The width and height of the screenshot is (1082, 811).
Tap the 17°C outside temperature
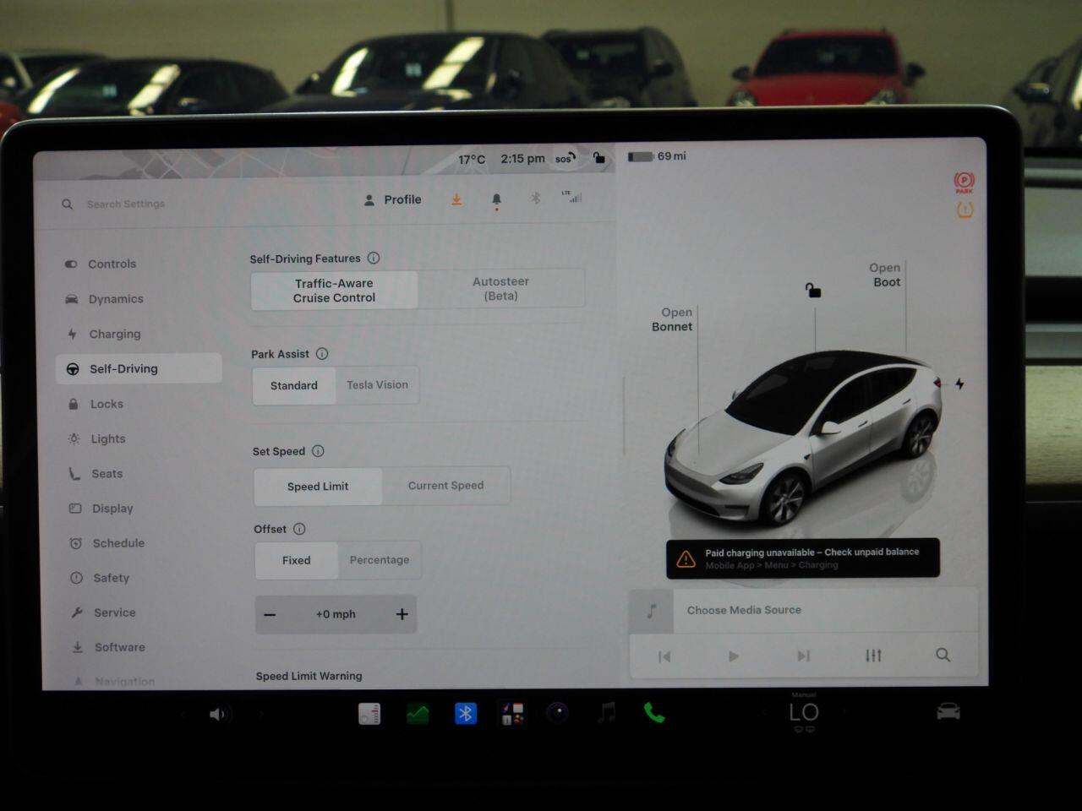coord(472,159)
